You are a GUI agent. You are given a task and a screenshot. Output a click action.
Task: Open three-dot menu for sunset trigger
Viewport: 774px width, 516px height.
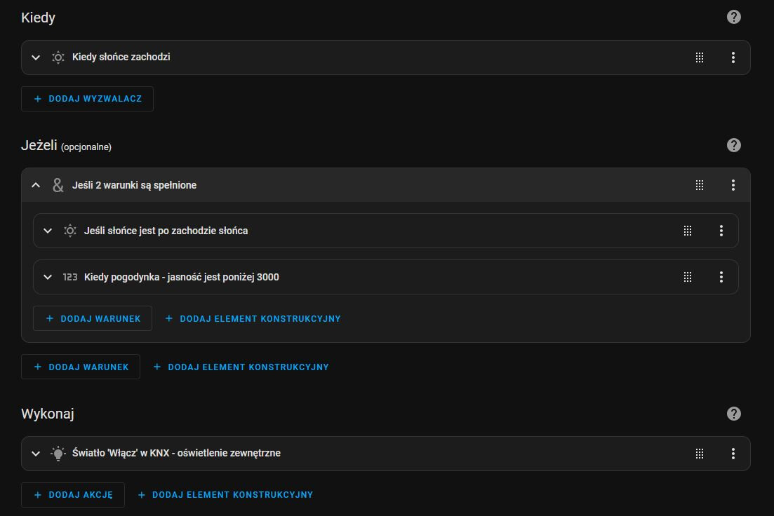[733, 57]
